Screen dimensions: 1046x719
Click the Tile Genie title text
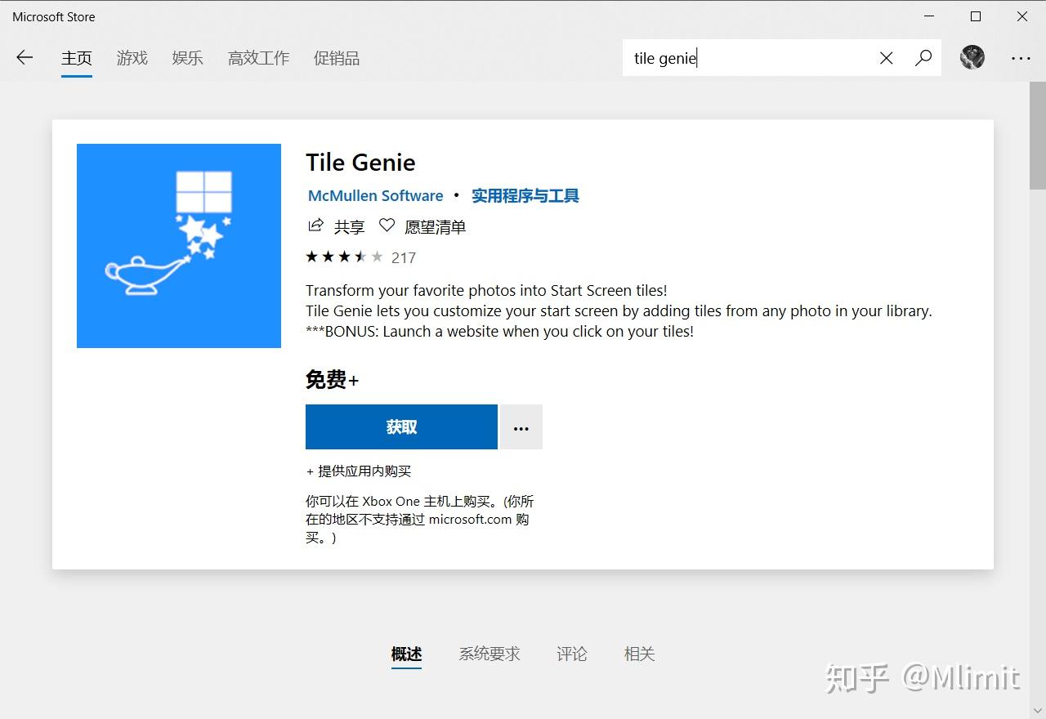(360, 163)
